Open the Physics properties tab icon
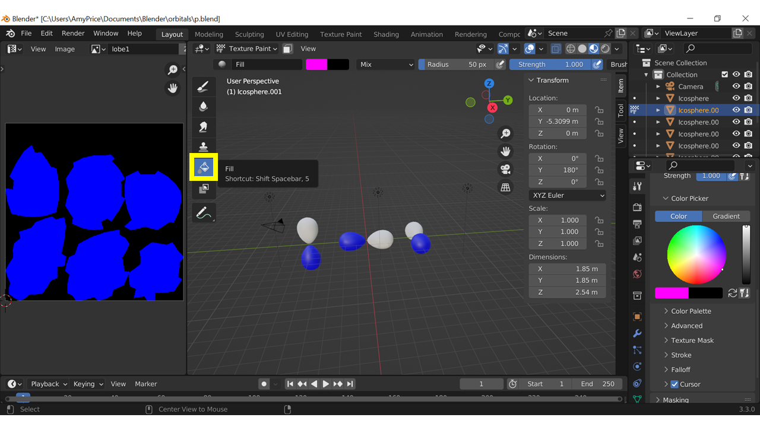Screen dimensions: 760x427 (637, 367)
